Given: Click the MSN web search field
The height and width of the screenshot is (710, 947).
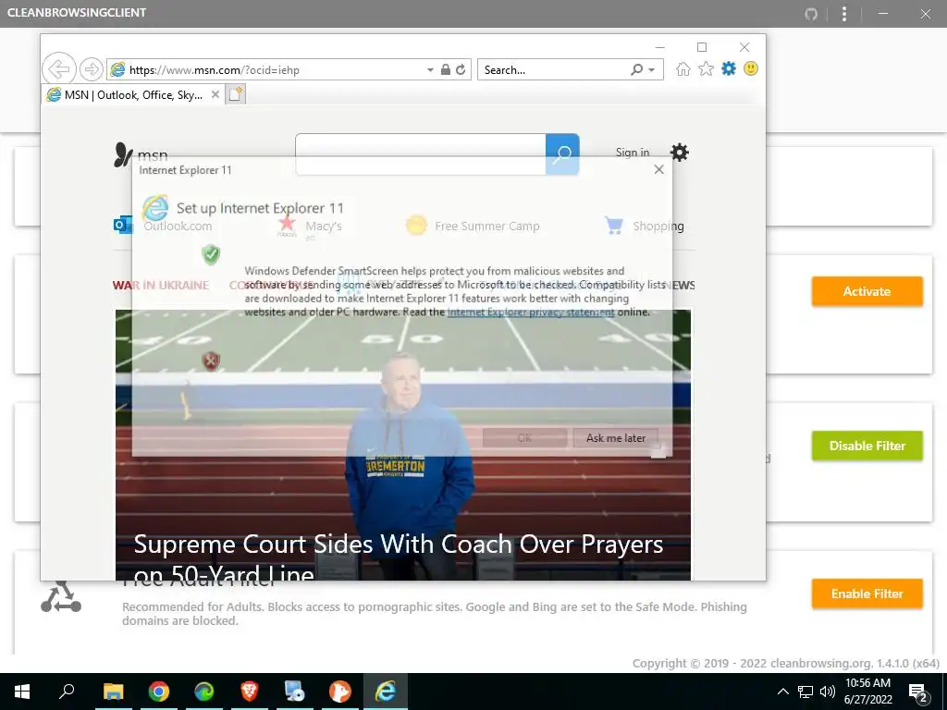Looking at the screenshot, I should (x=421, y=154).
